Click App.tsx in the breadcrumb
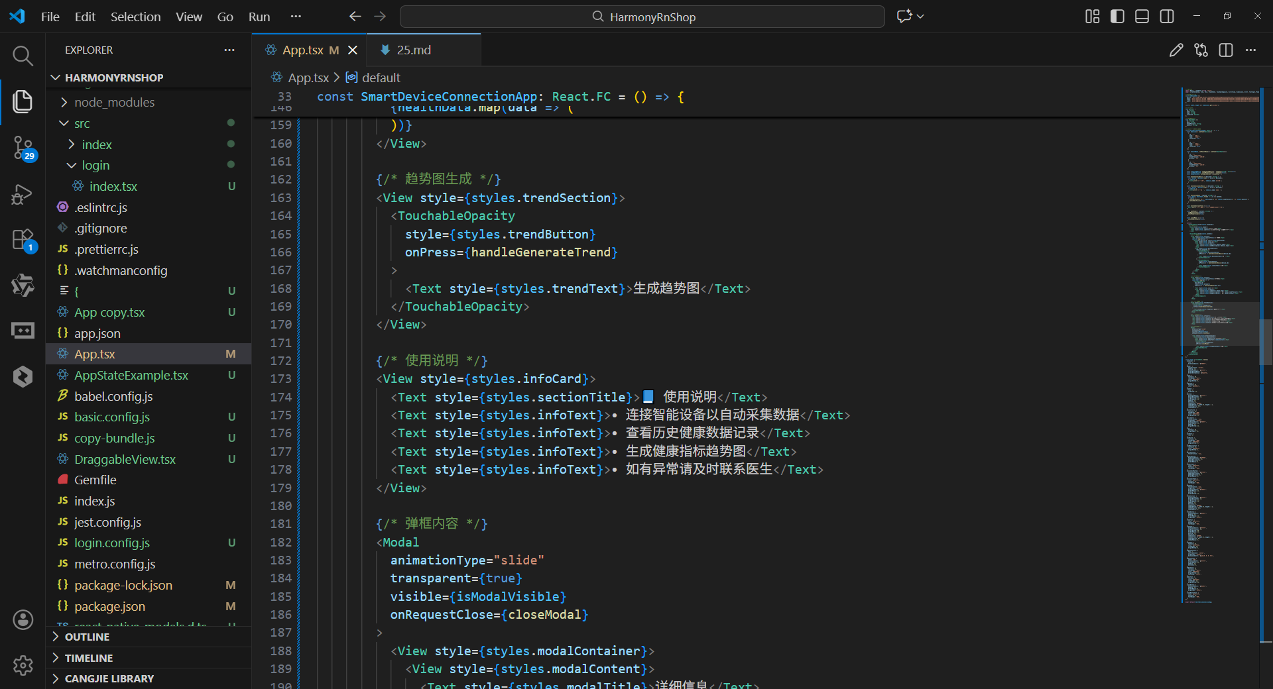This screenshot has width=1273, height=689. tap(308, 78)
